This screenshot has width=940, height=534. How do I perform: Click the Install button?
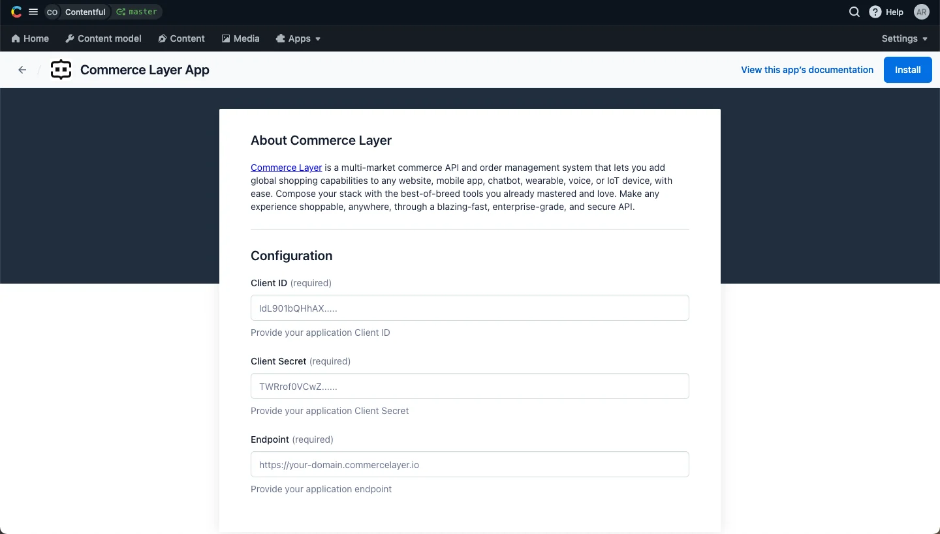point(908,70)
